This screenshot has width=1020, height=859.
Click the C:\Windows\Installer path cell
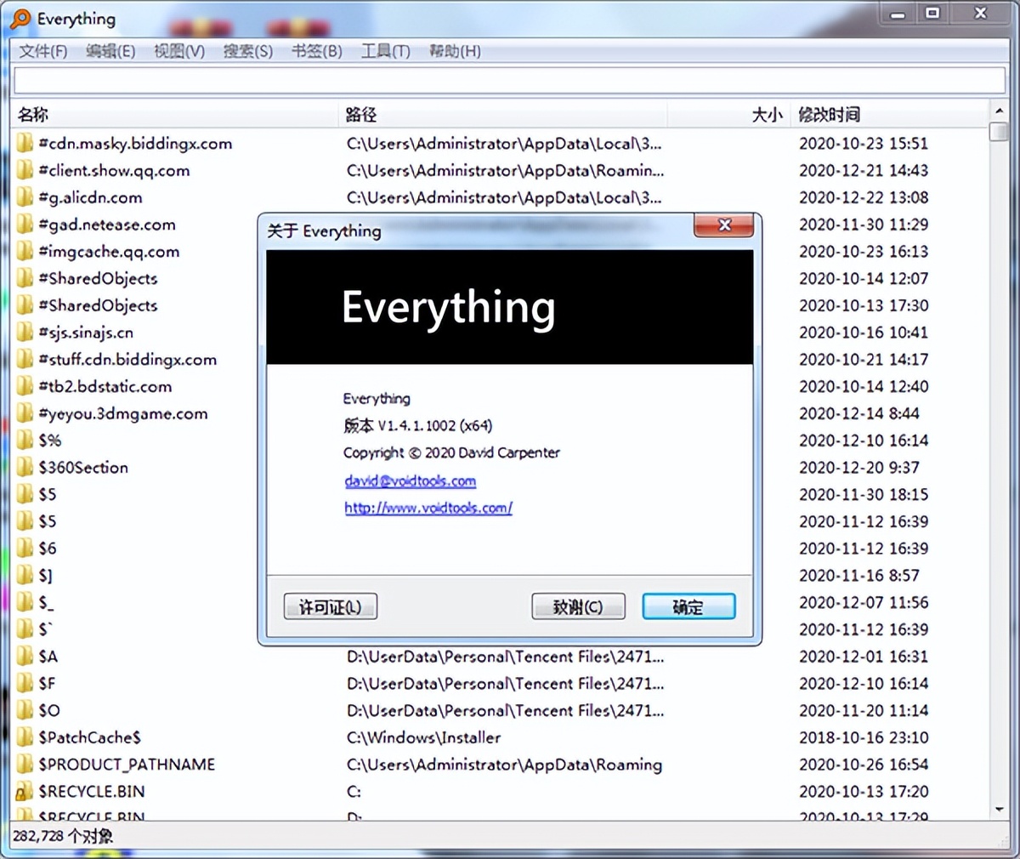[x=423, y=737]
